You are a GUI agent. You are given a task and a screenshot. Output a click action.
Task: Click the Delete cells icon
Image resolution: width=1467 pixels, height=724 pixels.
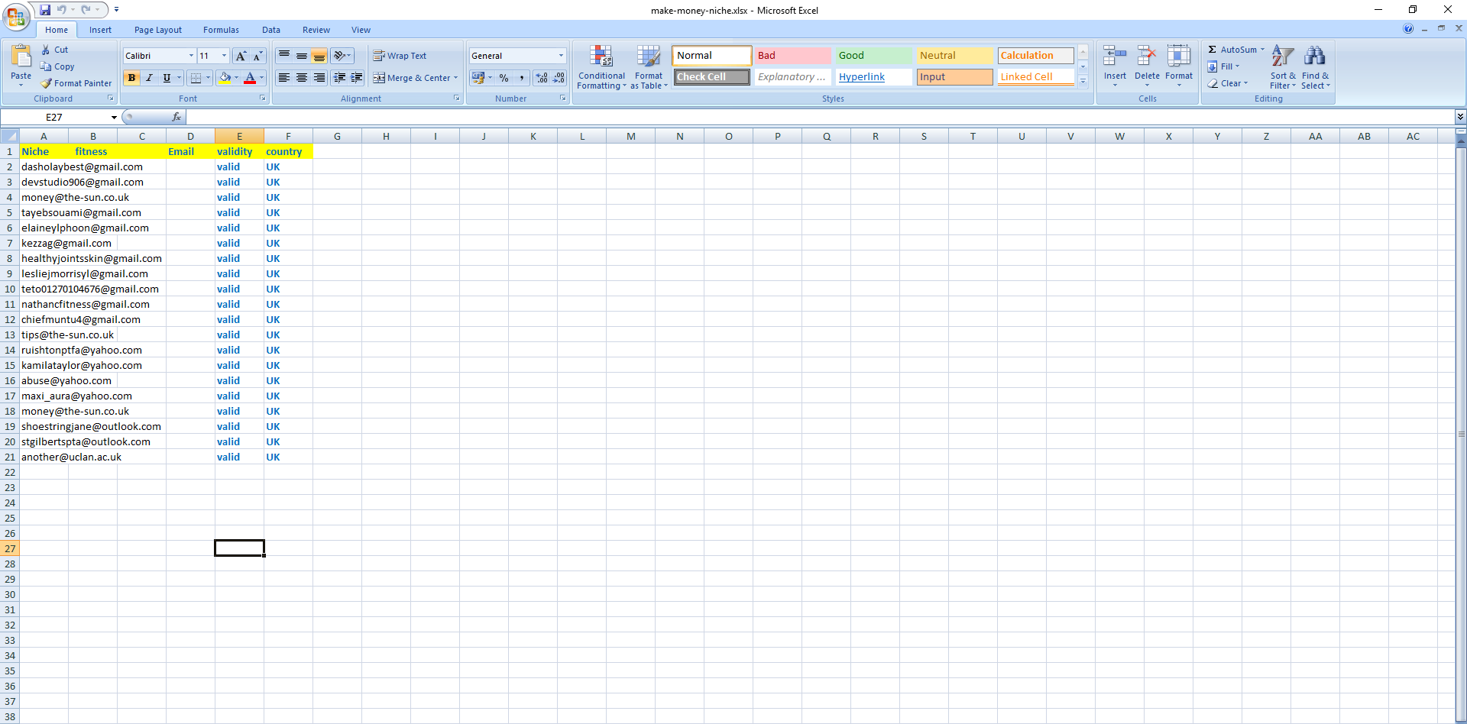point(1146,61)
